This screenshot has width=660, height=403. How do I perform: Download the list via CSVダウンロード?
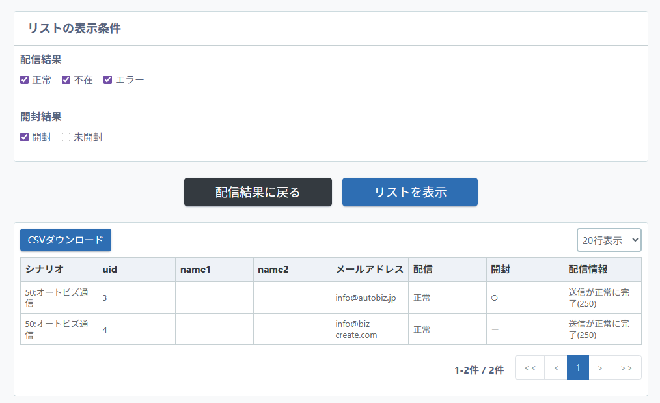(x=66, y=240)
